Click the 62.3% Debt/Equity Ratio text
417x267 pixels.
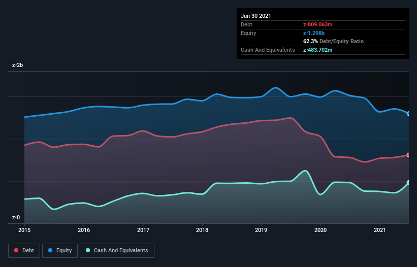[x=334, y=41]
